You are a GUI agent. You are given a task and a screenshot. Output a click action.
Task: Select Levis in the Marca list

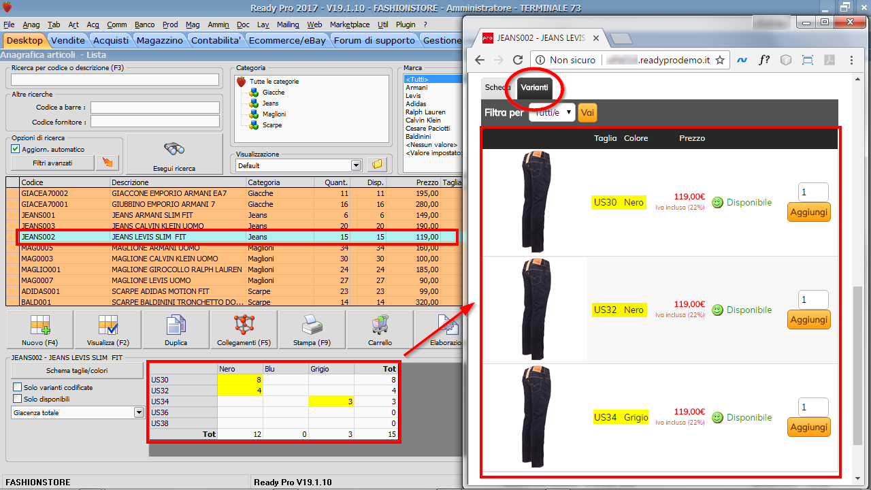point(413,96)
